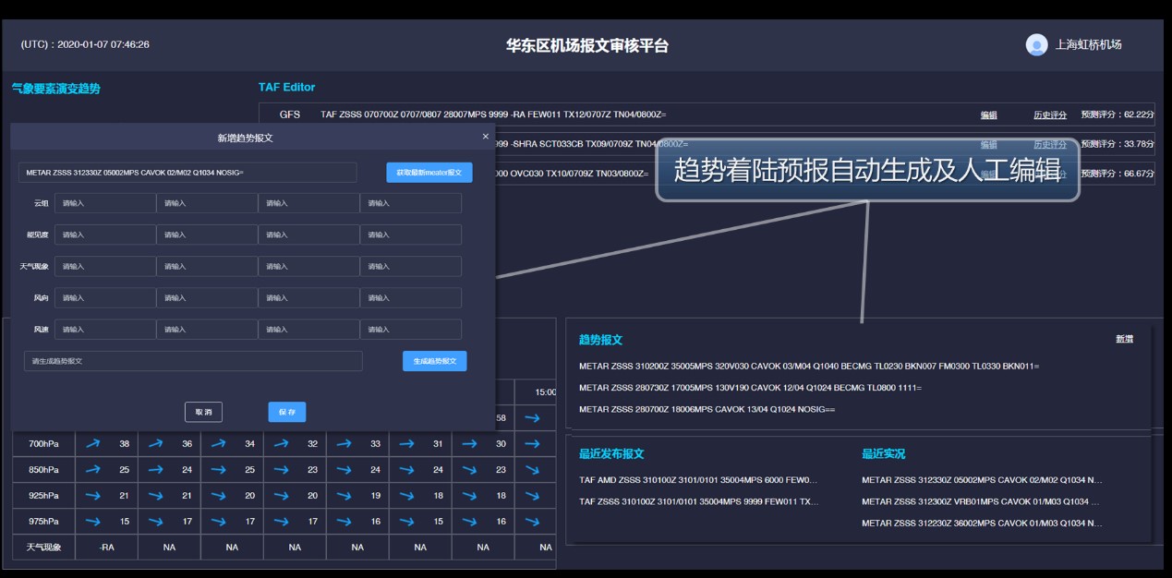Viewport: 1172px width, 578px height.
Task: Click the 获取最新meater报文 button
Action: pos(429,172)
